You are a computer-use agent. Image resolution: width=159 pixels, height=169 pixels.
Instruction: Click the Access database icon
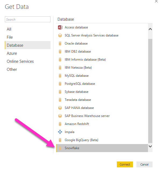coord(60,27)
